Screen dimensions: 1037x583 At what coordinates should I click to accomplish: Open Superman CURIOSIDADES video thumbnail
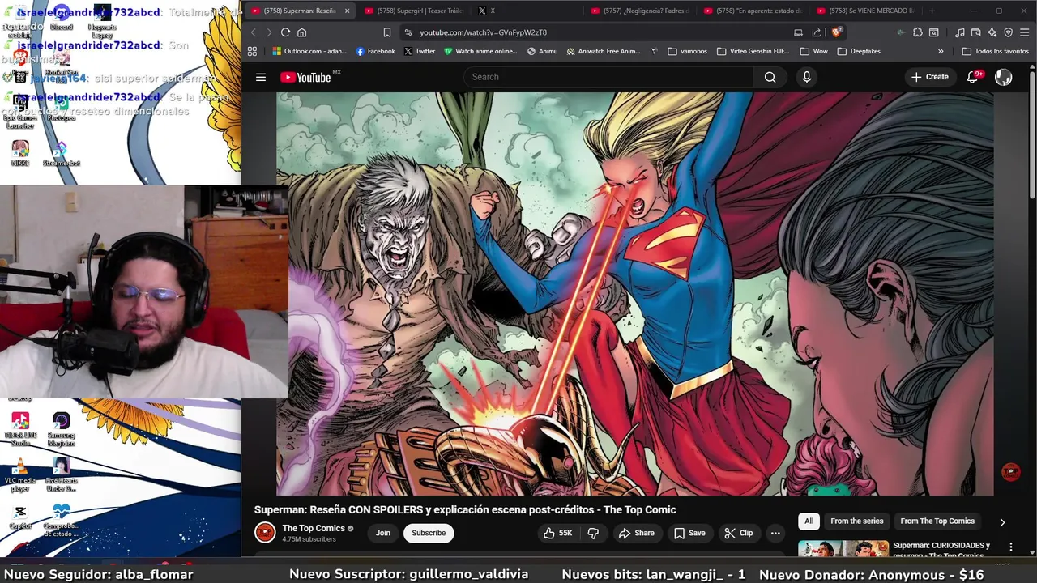pos(843,548)
